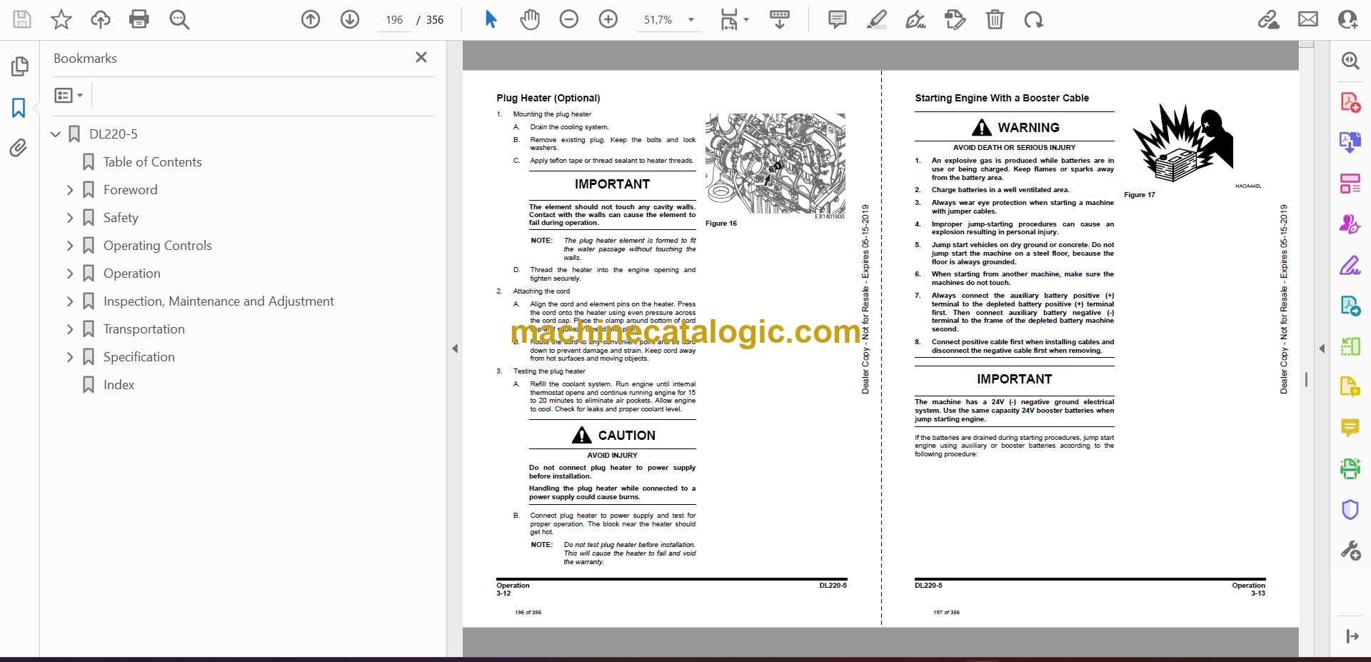Click the stamp tool icon
This screenshot has height=662, width=1371.
click(955, 19)
